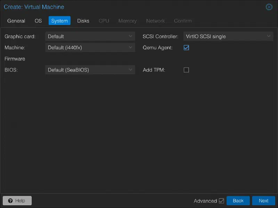
Task: Select the System tab
Action: (x=59, y=21)
